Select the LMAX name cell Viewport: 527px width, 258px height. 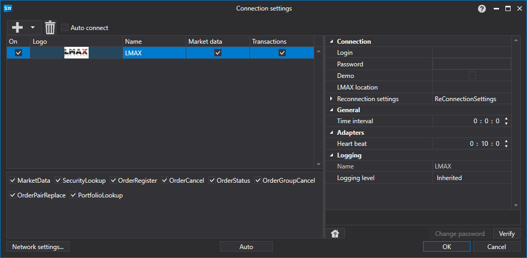point(154,53)
